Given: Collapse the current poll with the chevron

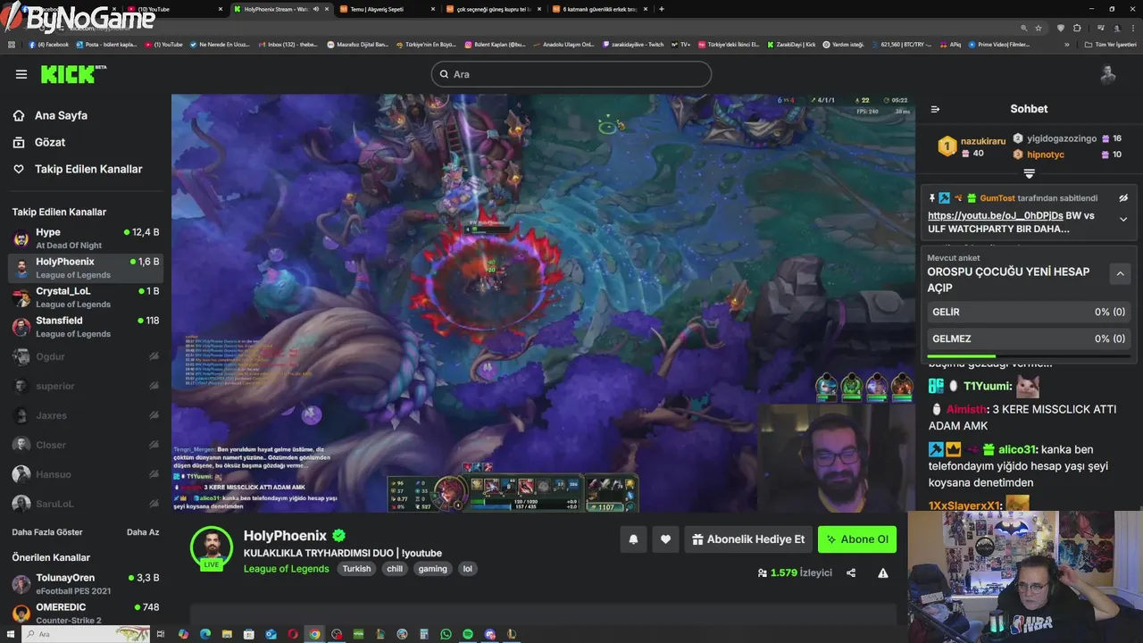Looking at the screenshot, I should coord(1120,274).
